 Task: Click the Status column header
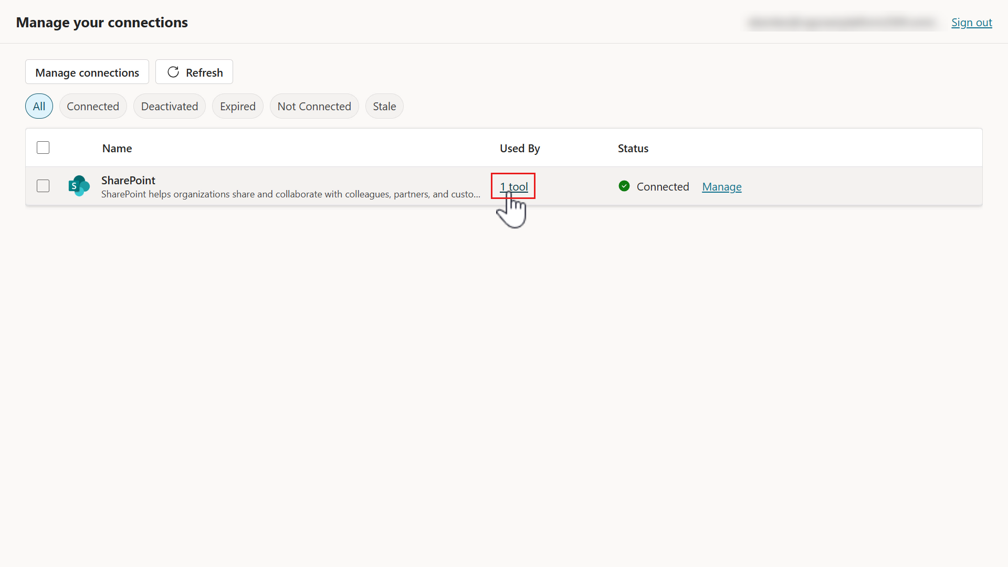pyautogui.click(x=633, y=148)
